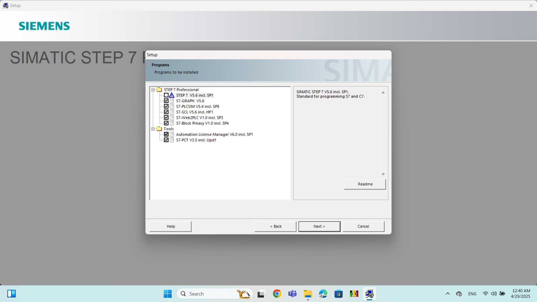Open the Wi-Fi network tray icon
537x302 pixels.
pyautogui.click(x=485, y=294)
